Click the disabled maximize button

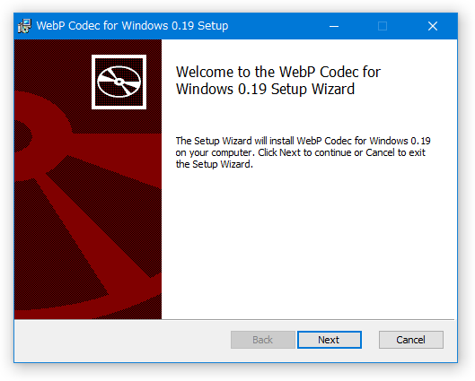[383, 26]
